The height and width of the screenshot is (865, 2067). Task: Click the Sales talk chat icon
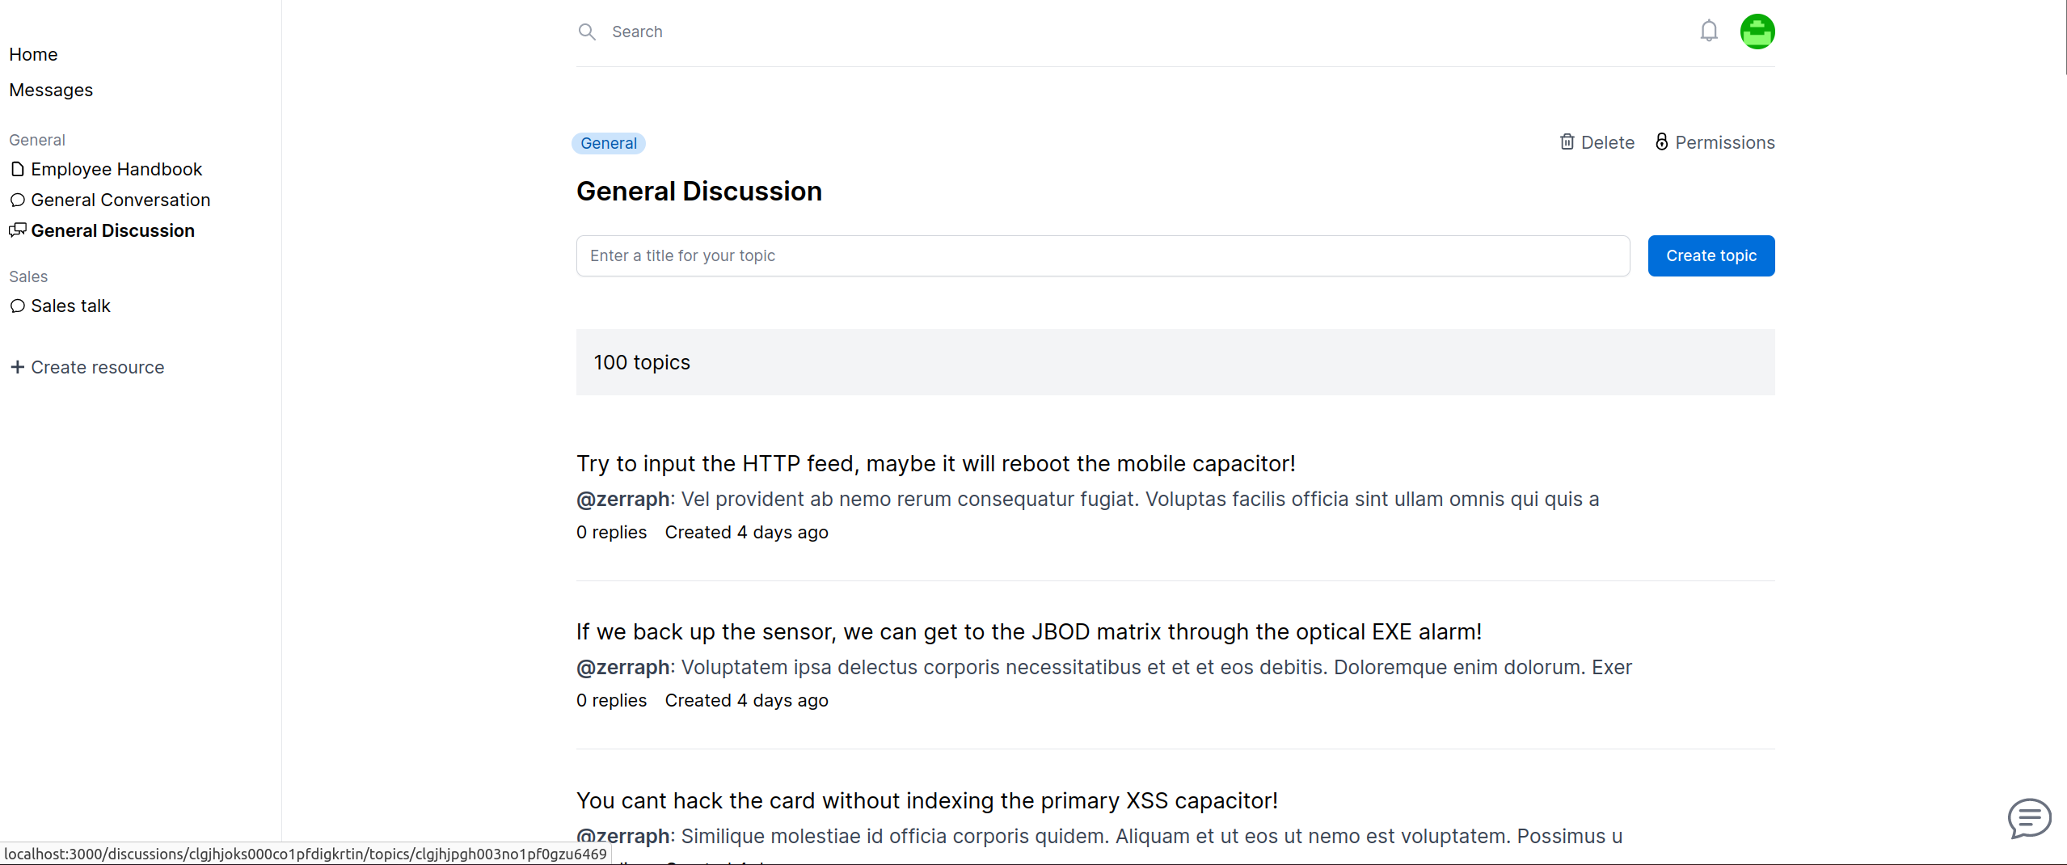[17, 306]
